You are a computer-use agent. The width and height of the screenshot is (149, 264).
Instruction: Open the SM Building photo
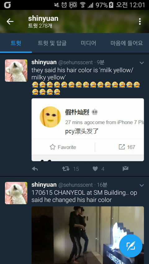(88, 235)
